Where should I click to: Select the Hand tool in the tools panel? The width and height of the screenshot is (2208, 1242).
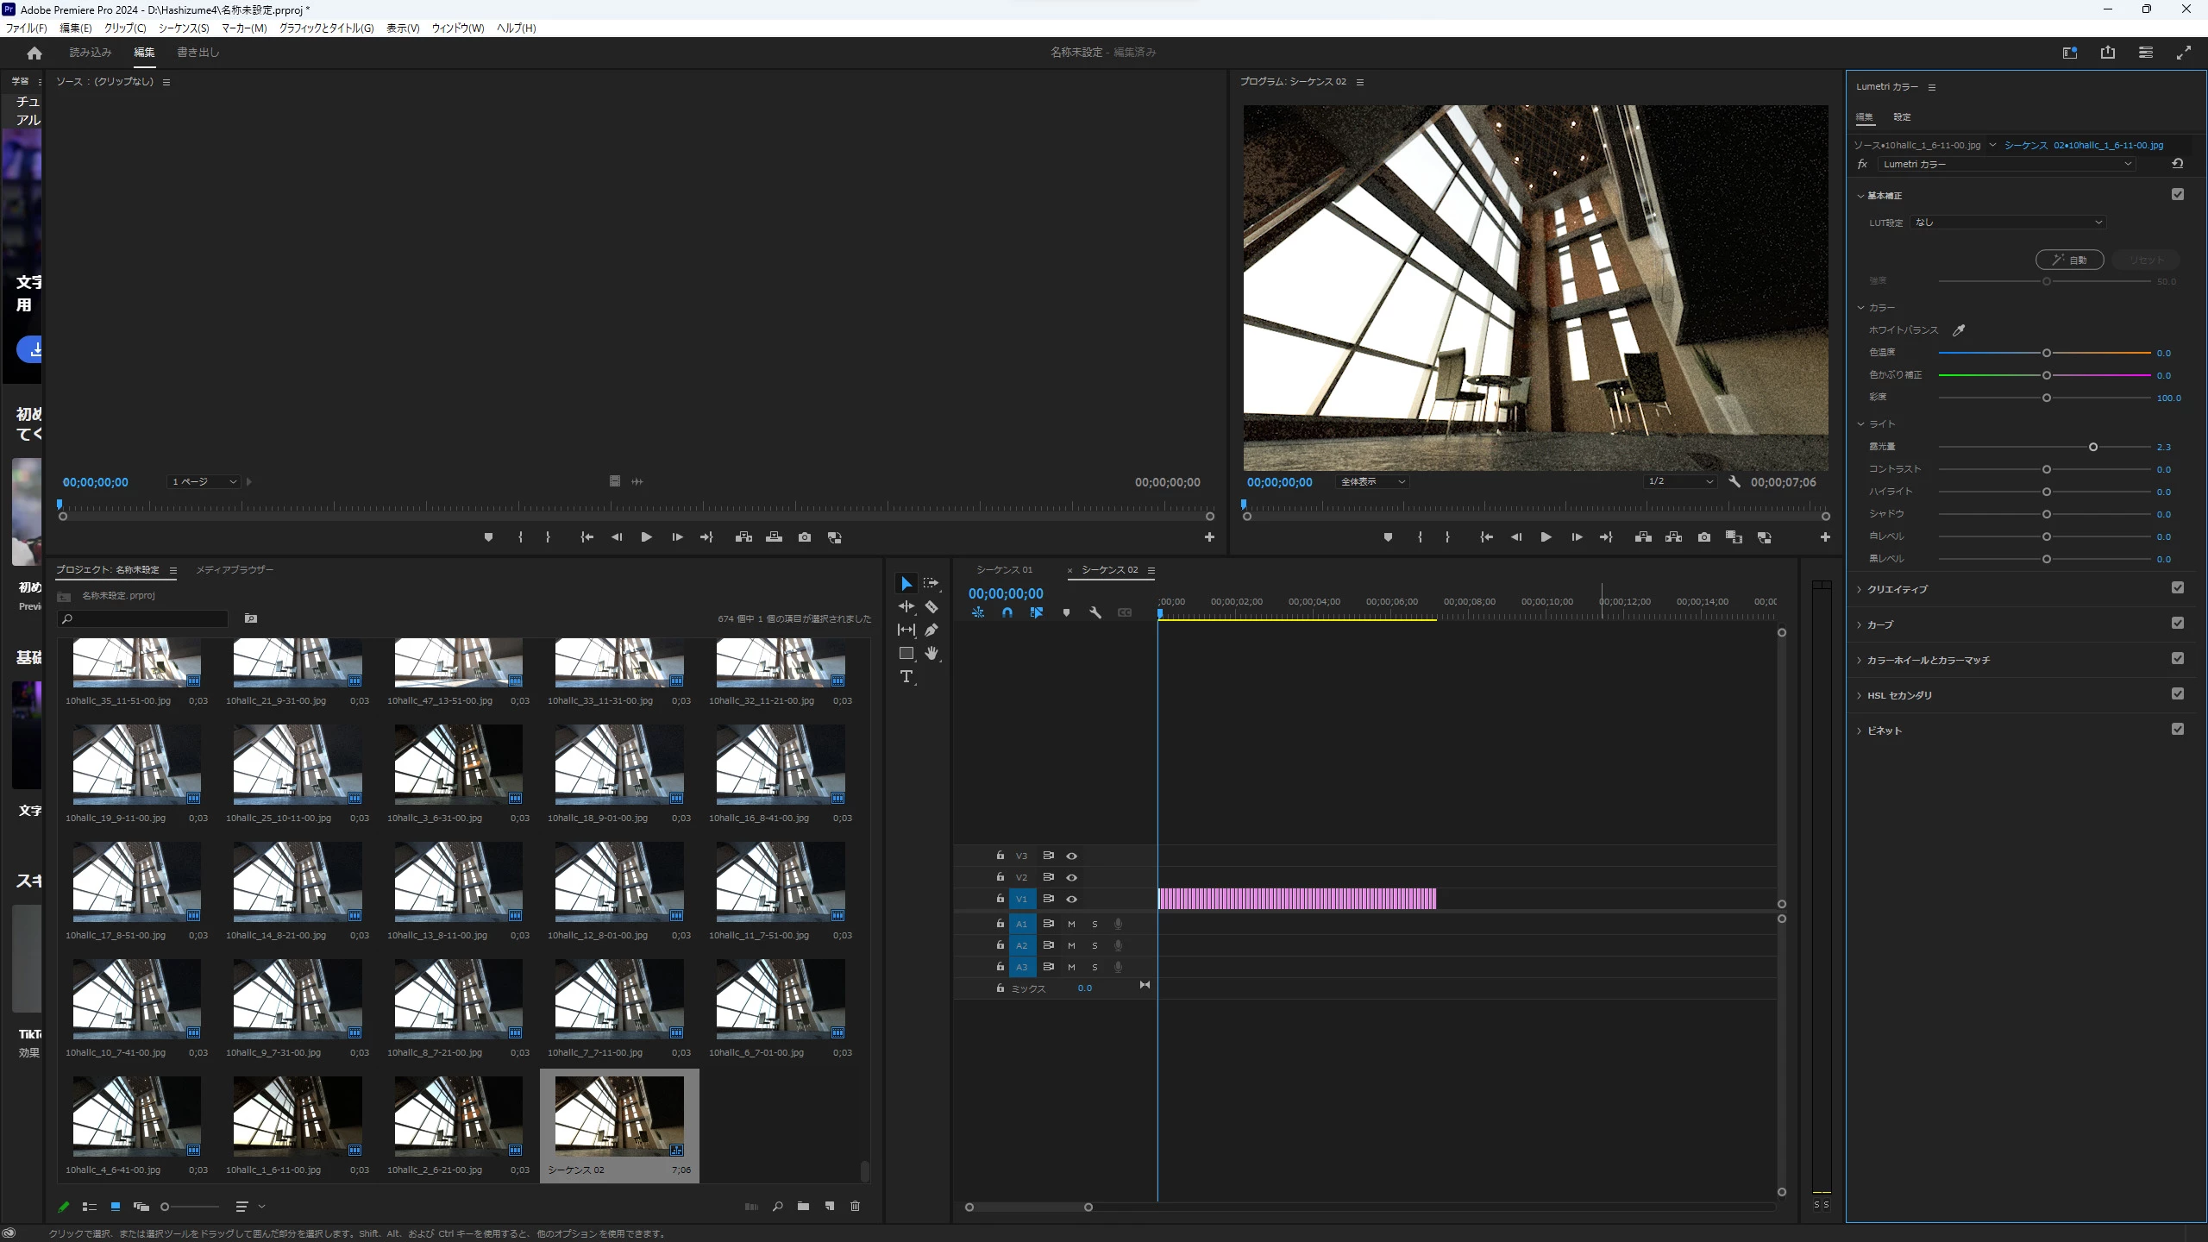(931, 654)
